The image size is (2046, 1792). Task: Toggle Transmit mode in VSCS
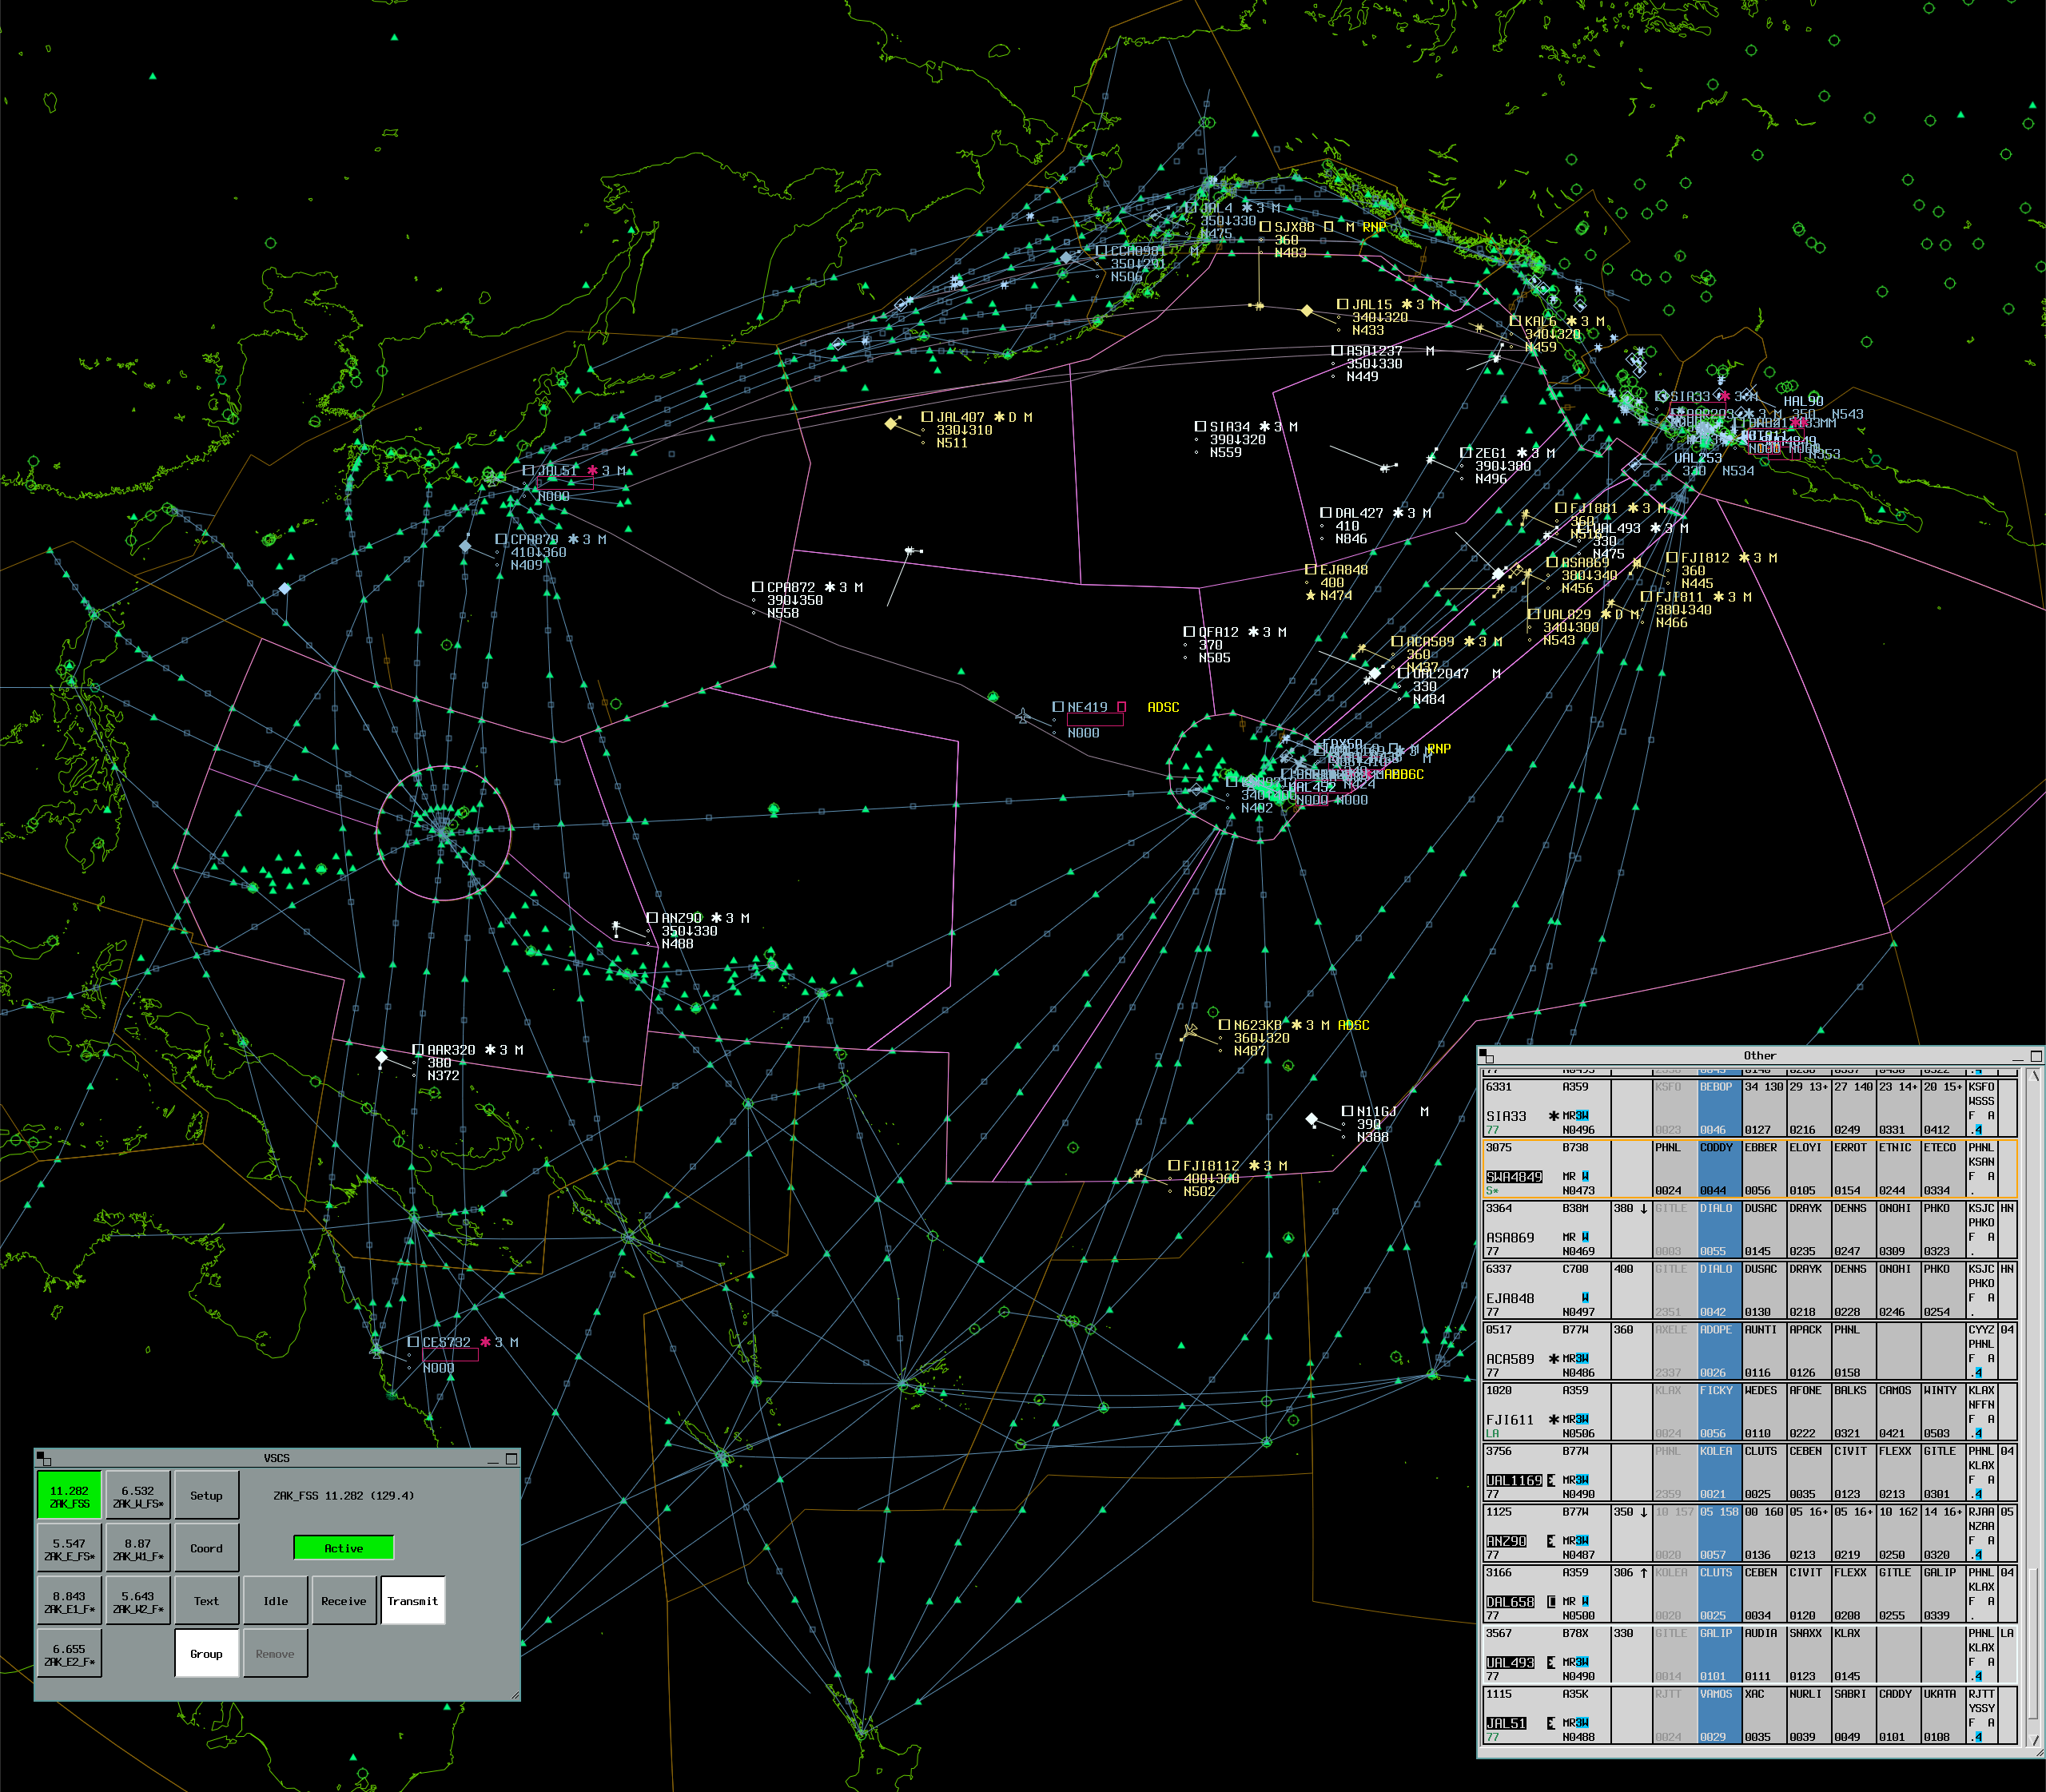(412, 1601)
